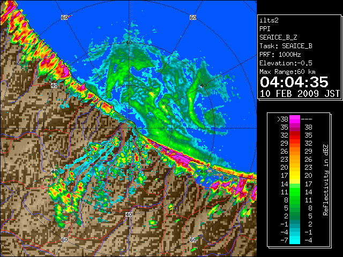Viewport: 343px width, 257px height.
Task: Pick the bright green swatch beside legend "11"
Action: tap(294, 192)
